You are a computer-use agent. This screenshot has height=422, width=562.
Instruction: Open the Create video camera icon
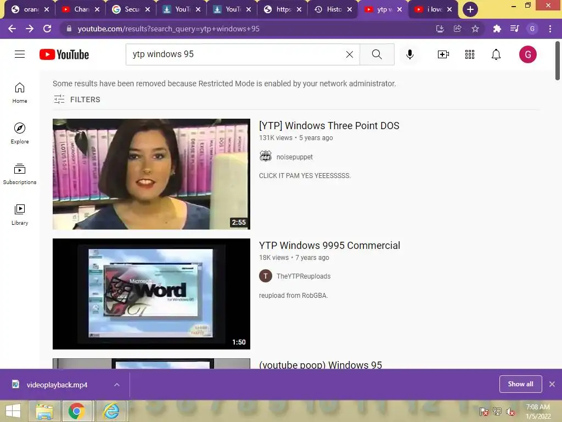coord(443,54)
